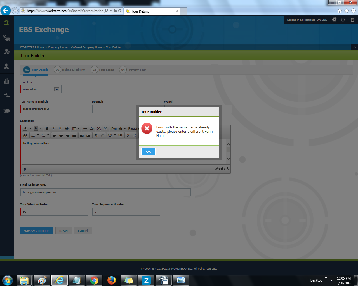Click the subscript icon
The width and height of the screenshot is (358, 286).
point(99,128)
